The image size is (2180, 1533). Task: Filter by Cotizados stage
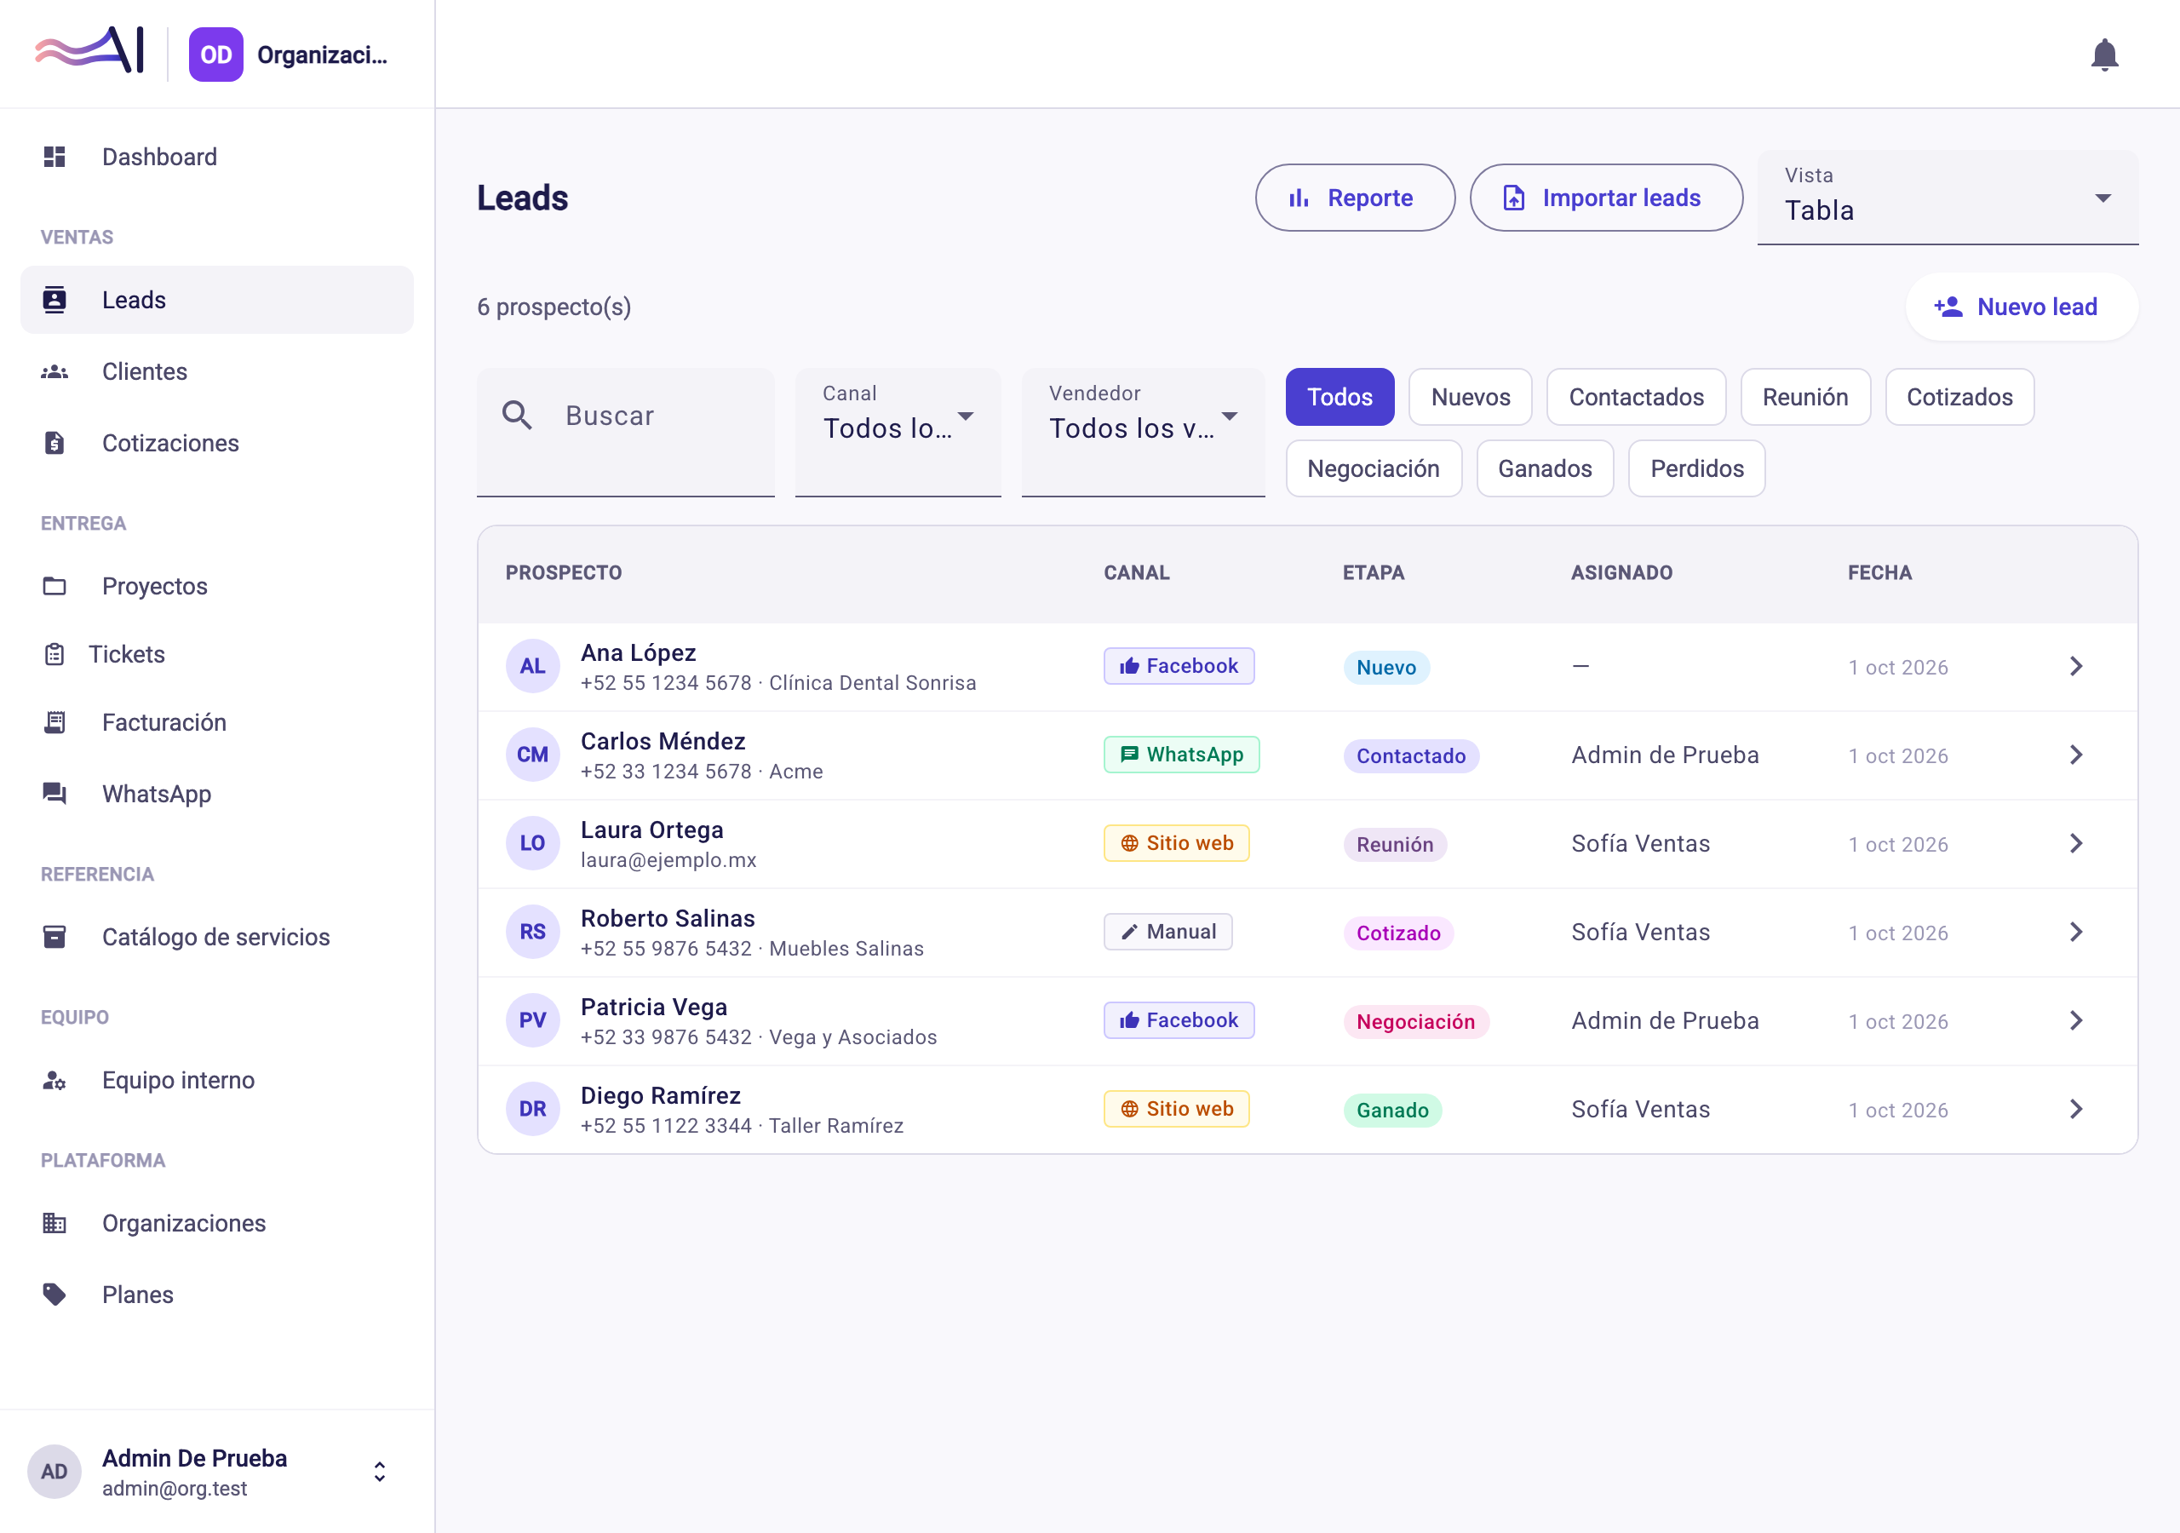1959,397
